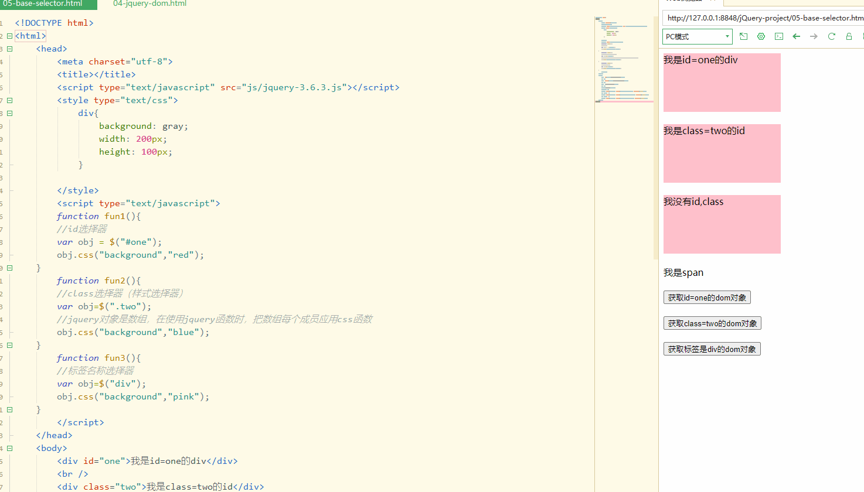Click the var obj=$(".two"); line
This screenshot has width=864, height=492.
tap(104, 306)
